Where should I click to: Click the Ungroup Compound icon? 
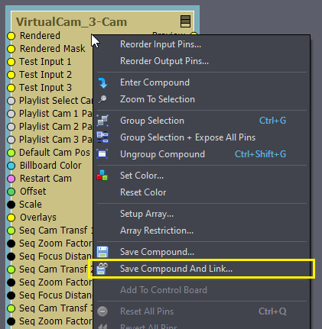pyautogui.click(x=102, y=154)
